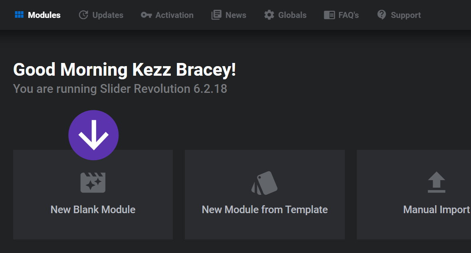Choose New Module from Template

coord(265,210)
